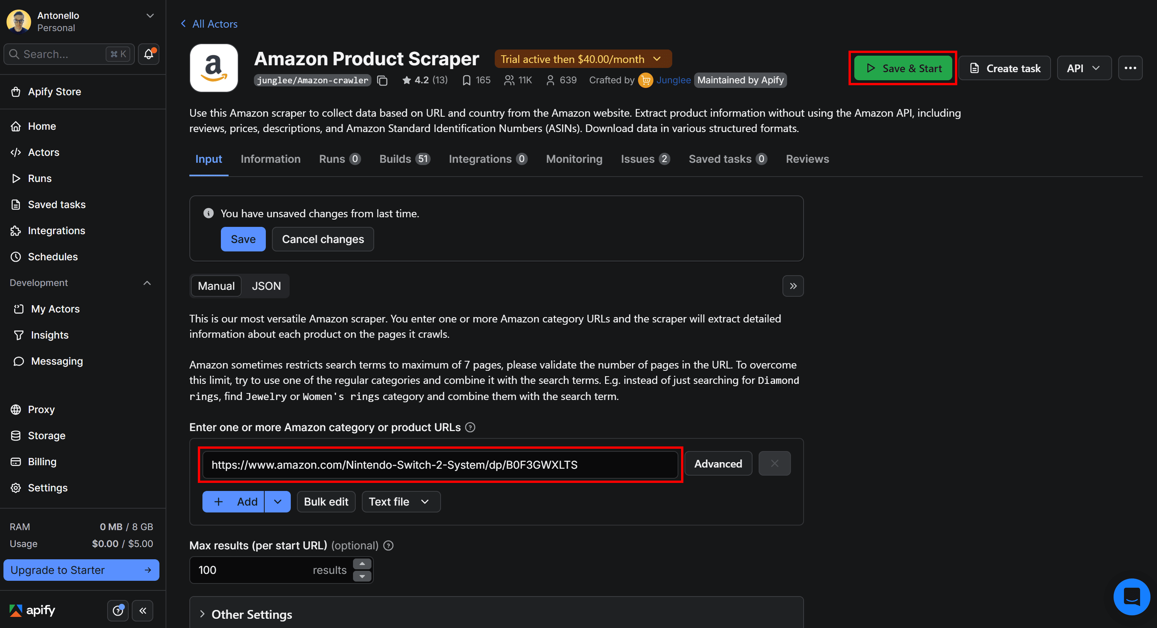
Task: Click the Save & Start button
Action: point(902,68)
